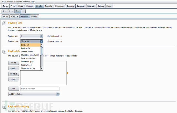The width and height of the screenshot is (177, 113).
Task: Collapse the Payload type dropdown
Action: point(42,41)
